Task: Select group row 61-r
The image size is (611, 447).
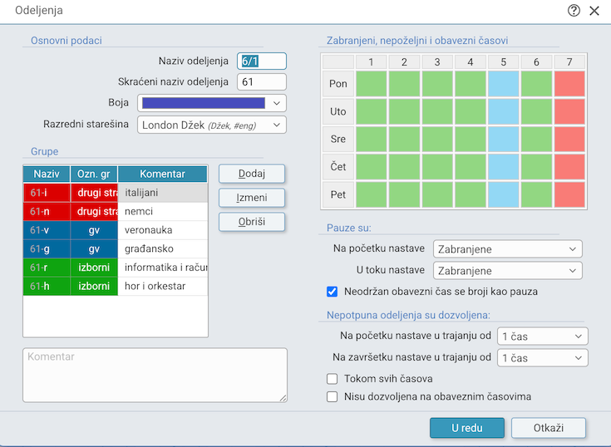Action: [116, 268]
